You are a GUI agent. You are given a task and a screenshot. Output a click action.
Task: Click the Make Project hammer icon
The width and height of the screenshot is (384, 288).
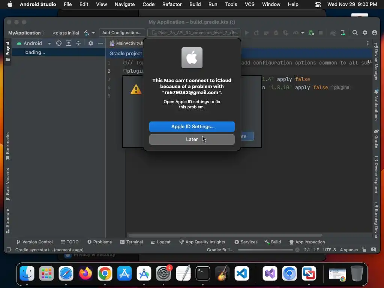(87, 33)
